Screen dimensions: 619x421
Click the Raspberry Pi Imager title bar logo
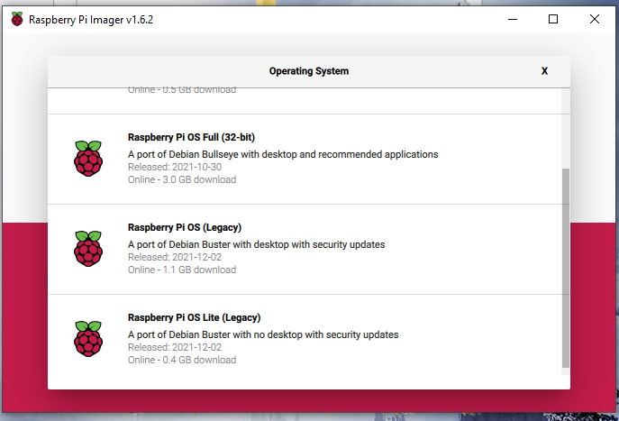[x=17, y=19]
